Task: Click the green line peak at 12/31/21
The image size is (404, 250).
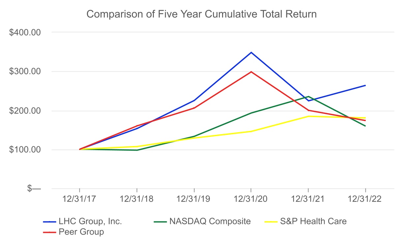Action: tap(308, 96)
